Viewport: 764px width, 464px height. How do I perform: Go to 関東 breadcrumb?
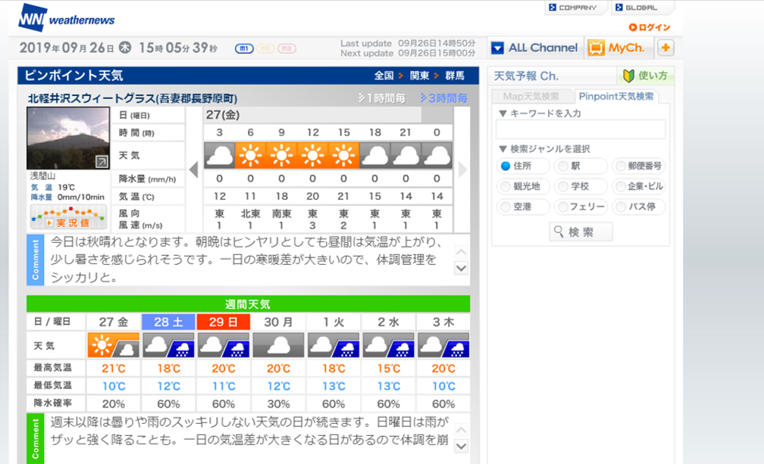tap(419, 76)
